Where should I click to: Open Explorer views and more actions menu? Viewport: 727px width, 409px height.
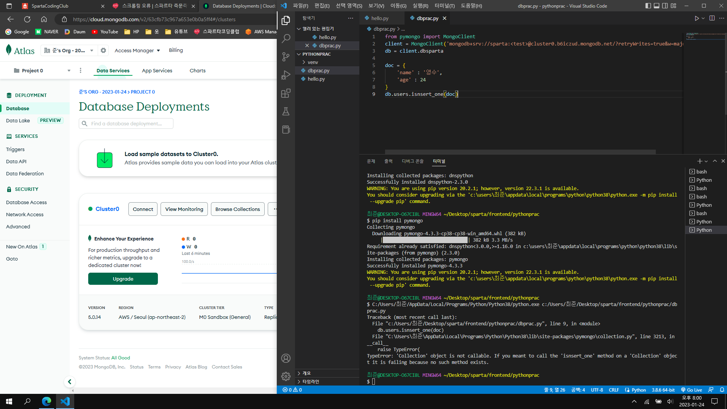[351, 18]
